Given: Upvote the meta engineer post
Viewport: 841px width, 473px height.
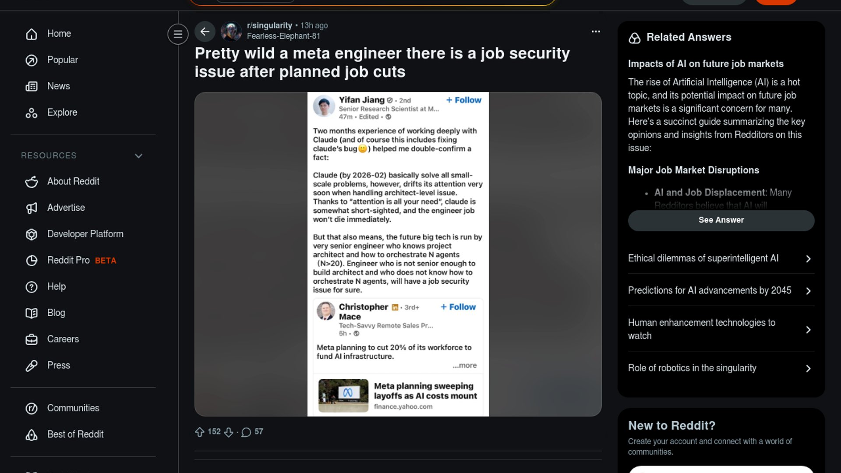Looking at the screenshot, I should [x=200, y=432].
